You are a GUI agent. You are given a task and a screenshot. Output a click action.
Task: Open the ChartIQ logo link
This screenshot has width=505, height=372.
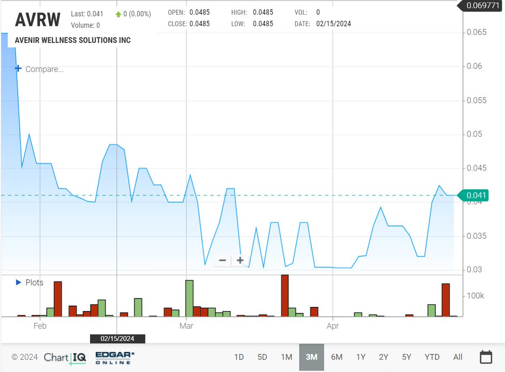tap(65, 357)
